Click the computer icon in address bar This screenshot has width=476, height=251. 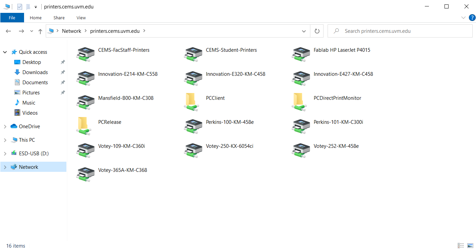point(51,31)
